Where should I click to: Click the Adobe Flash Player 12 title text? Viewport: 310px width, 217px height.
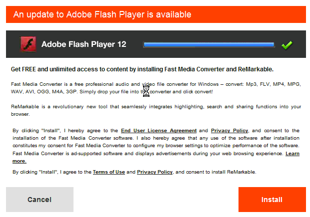(x=84, y=44)
